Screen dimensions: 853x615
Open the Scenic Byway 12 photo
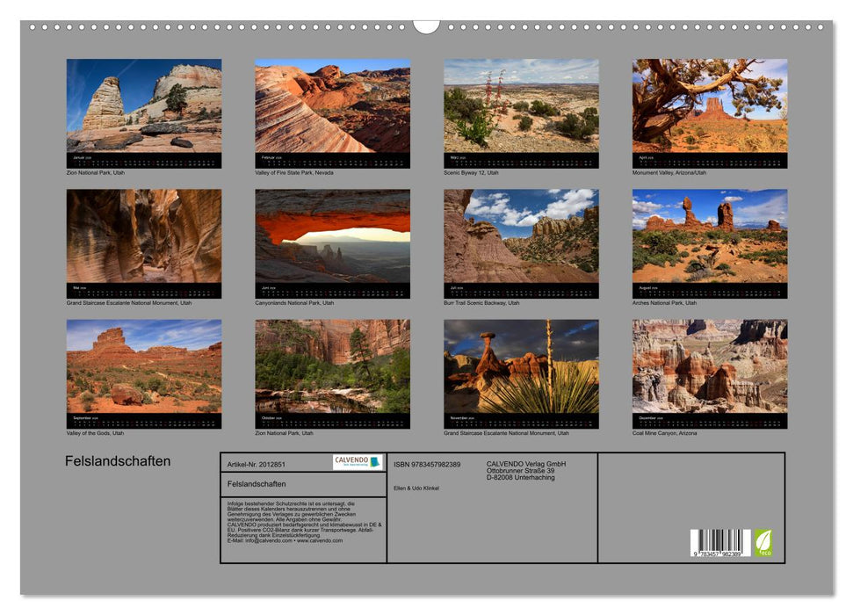coord(521,105)
